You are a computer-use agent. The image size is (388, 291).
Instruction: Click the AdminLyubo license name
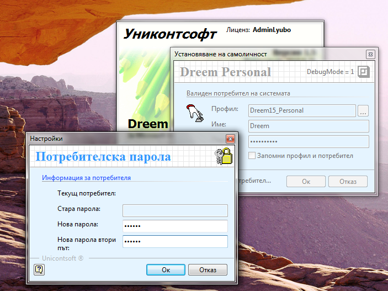272,30
